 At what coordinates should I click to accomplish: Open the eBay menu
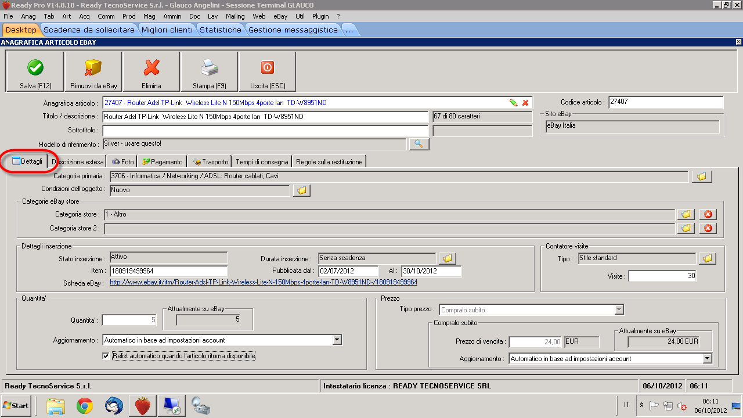click(x=280, y=16)
